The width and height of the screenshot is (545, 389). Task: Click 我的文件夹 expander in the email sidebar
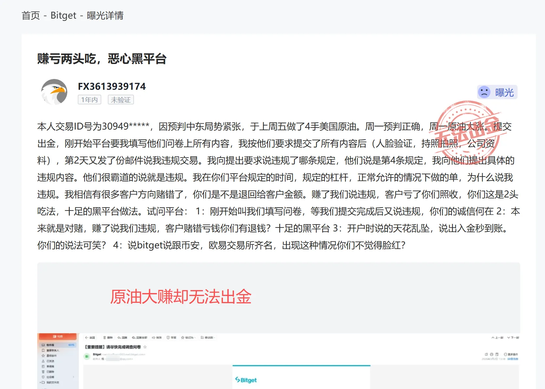pos(41,382)
